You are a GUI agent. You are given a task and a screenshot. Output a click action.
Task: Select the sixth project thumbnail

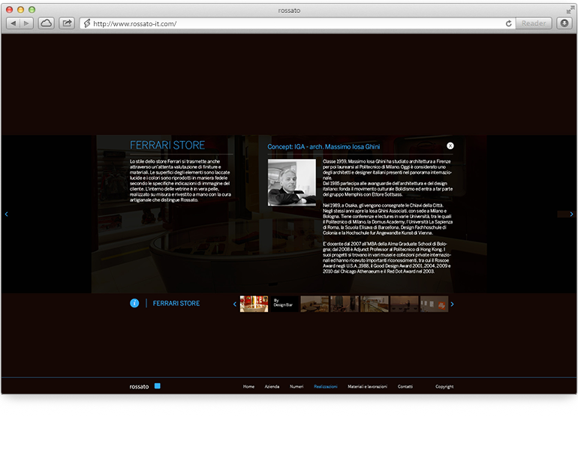click(405, 304)
